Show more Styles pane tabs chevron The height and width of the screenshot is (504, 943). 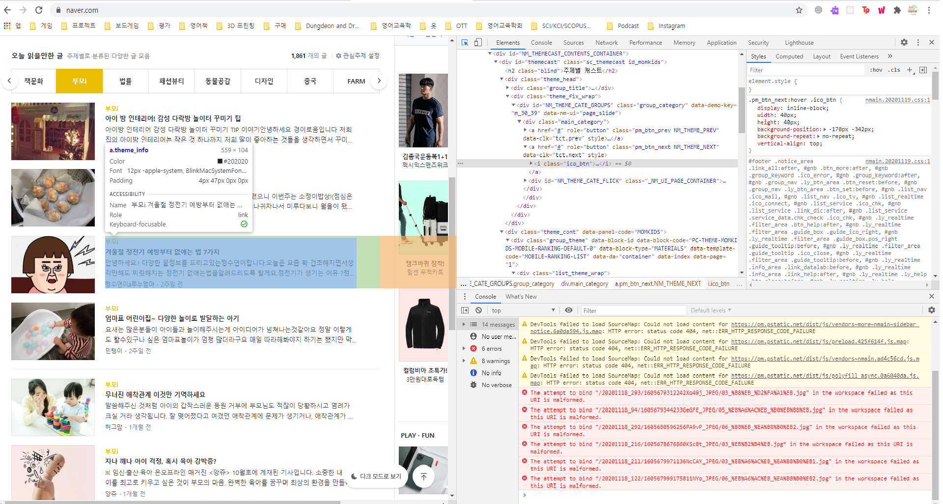click(890, 56)
